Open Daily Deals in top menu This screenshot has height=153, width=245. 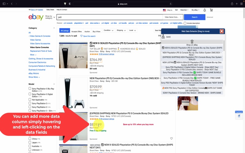[x=50, y=9]
